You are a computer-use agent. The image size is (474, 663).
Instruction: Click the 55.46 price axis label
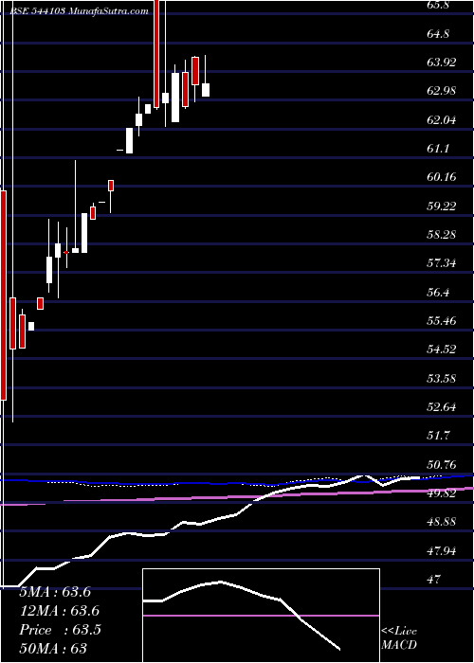point(442,321)
